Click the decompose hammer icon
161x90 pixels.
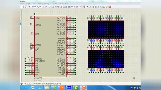80,7
